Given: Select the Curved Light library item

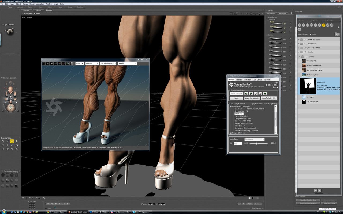Looking at the screenshot, I should click(x=319, y=61).
